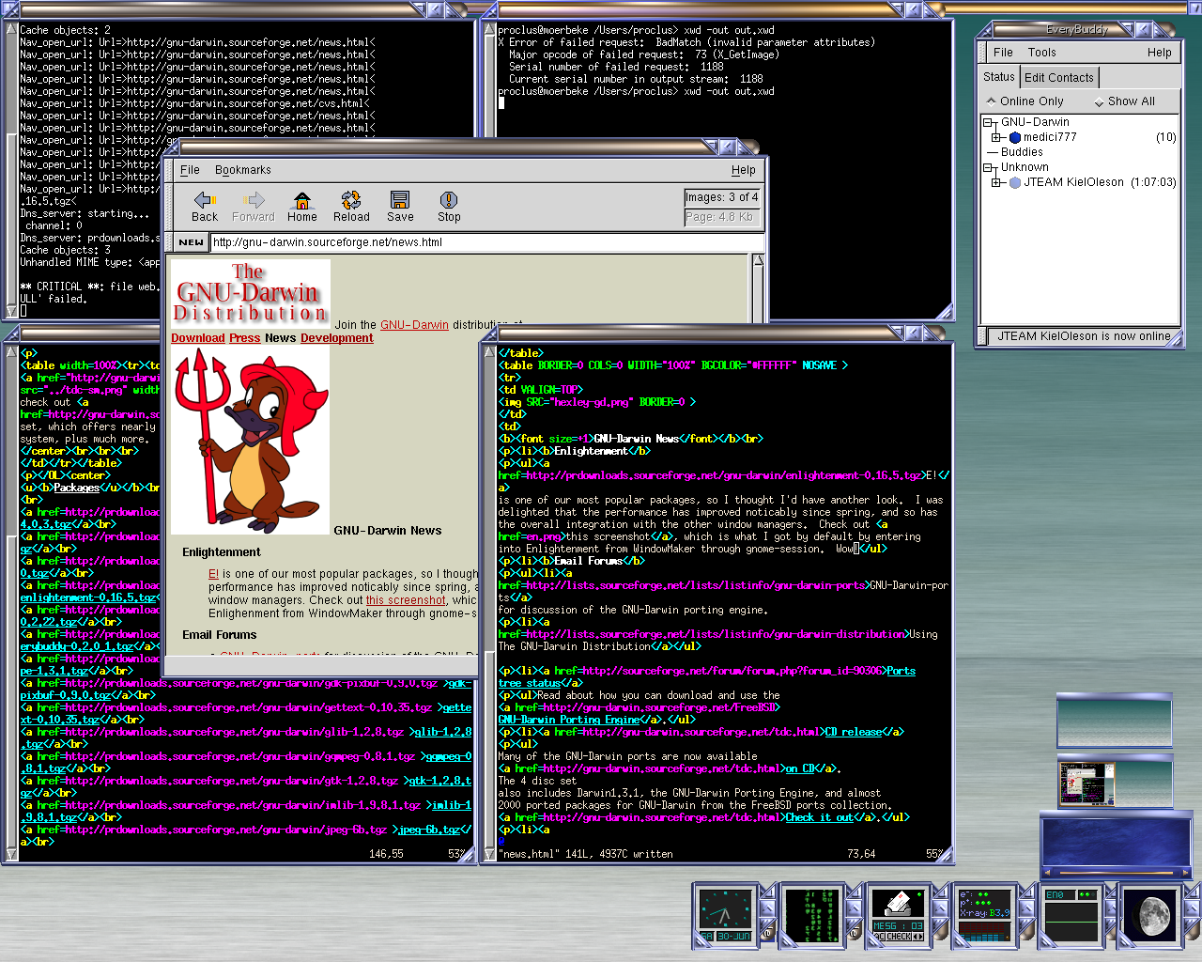Click the Save toolbar icon
The width and height of the screenshot is (1202, 962).
tap(400, 207)
